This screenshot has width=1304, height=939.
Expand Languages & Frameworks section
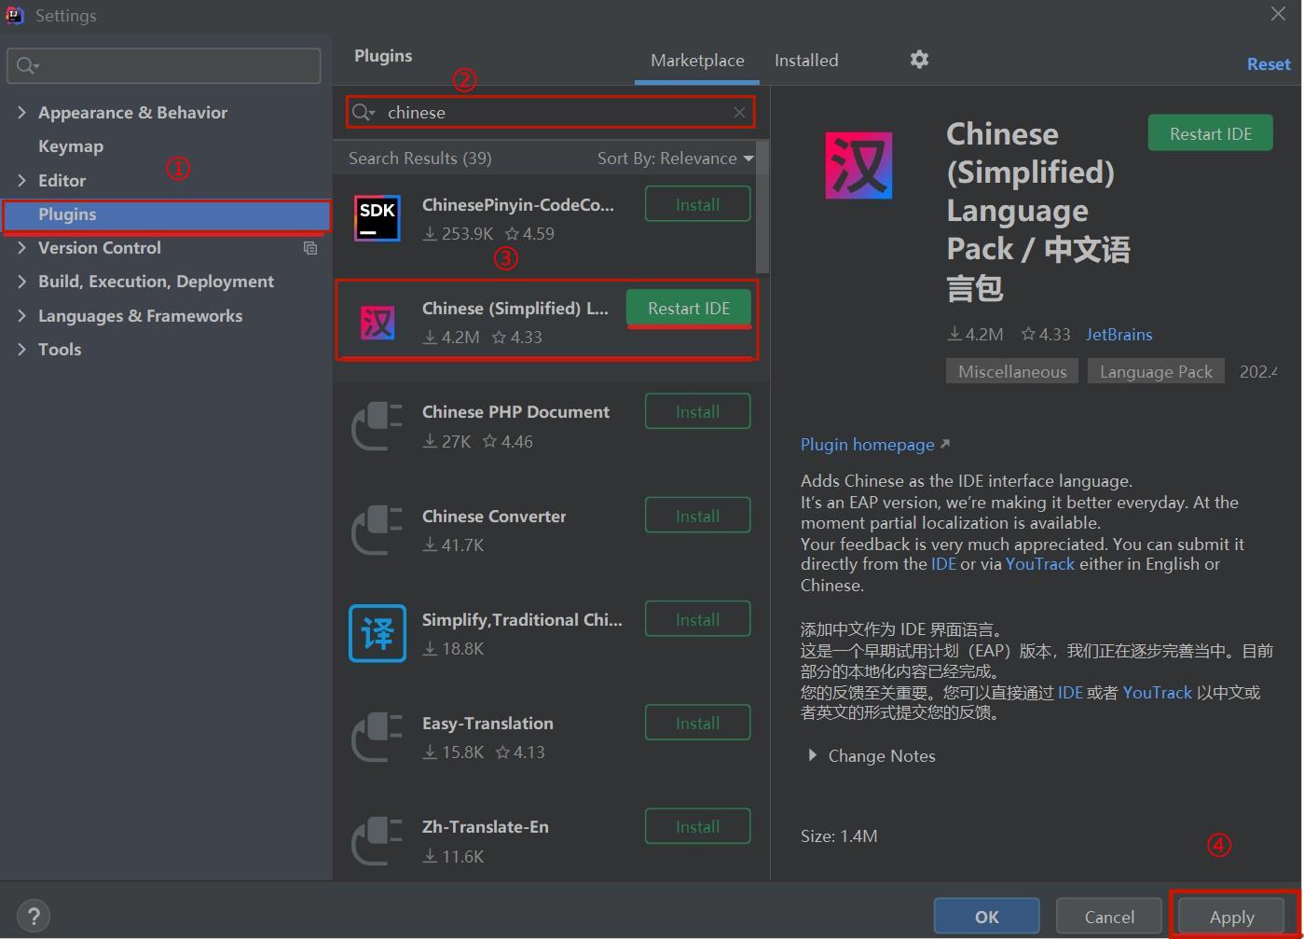21,315
